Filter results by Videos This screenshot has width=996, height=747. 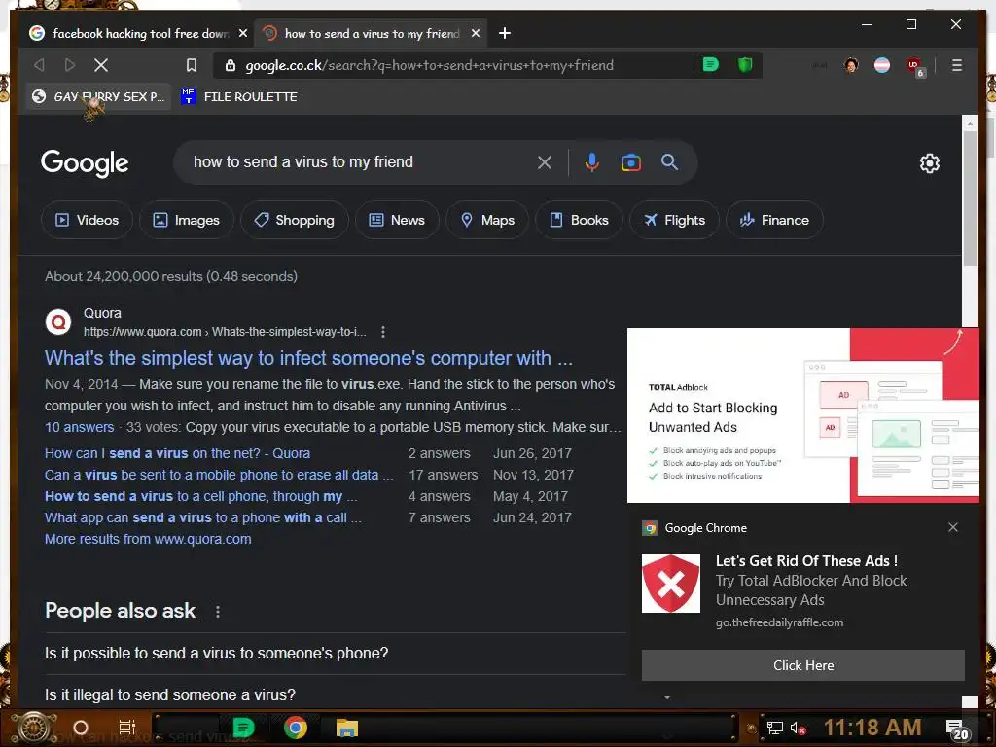(87, 220)
